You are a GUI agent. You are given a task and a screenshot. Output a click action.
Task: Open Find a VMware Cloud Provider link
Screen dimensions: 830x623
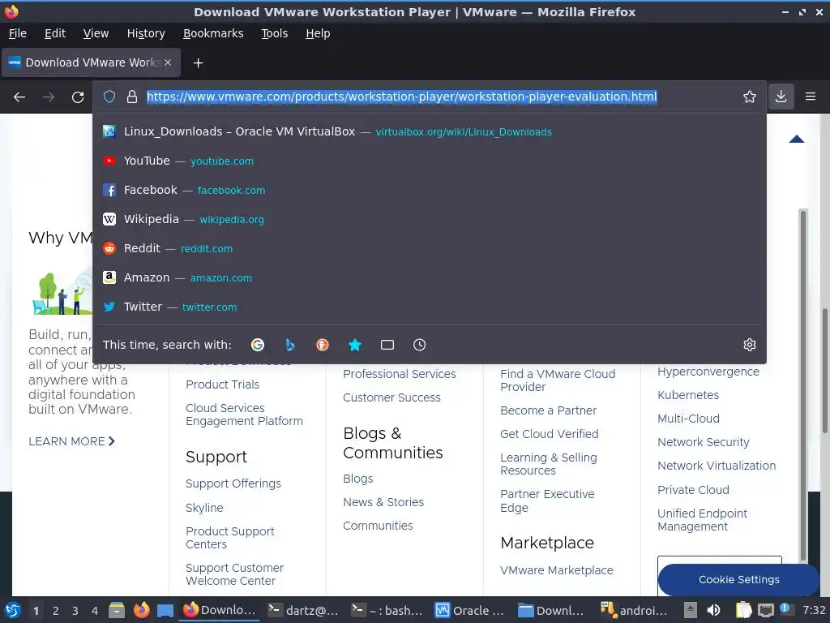[558, 380]
